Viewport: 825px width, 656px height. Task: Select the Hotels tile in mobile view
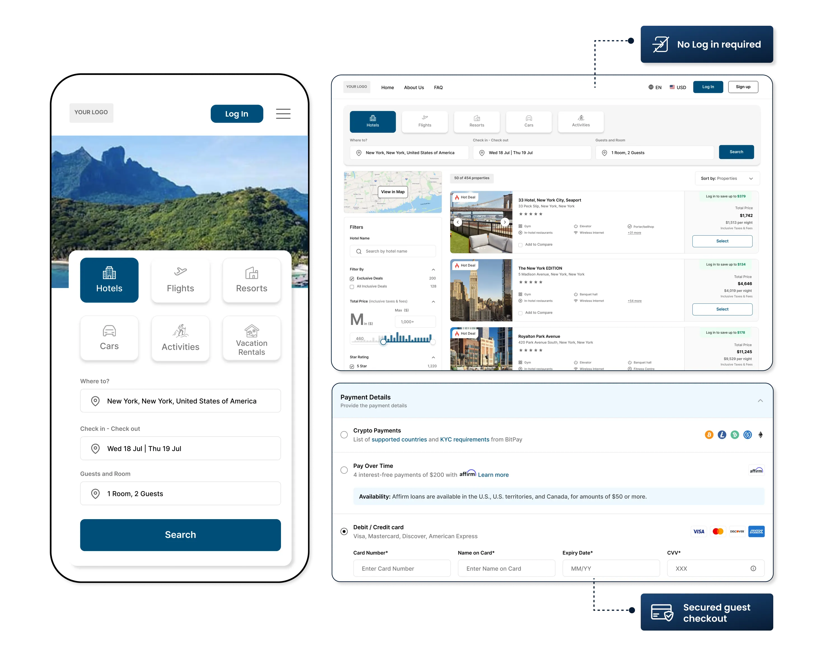[x=109, y=280]
